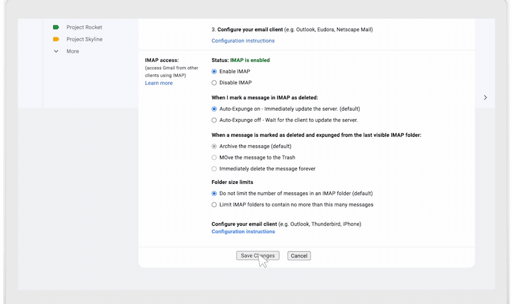Select Archive the message option

click(x=214, y=146)
